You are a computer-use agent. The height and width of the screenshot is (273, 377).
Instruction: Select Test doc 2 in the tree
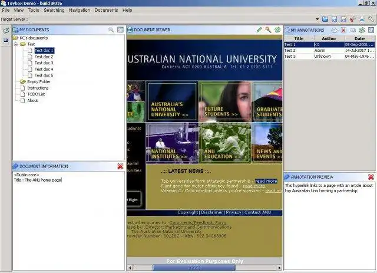(44, 57)
